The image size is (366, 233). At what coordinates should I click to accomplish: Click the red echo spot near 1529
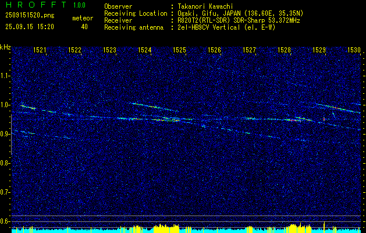pyautogui.click(x=324, y=119)
